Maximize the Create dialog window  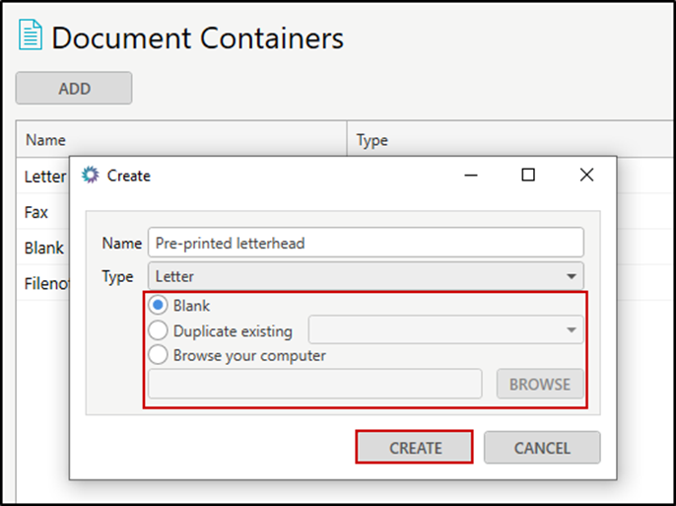(528, 176)
